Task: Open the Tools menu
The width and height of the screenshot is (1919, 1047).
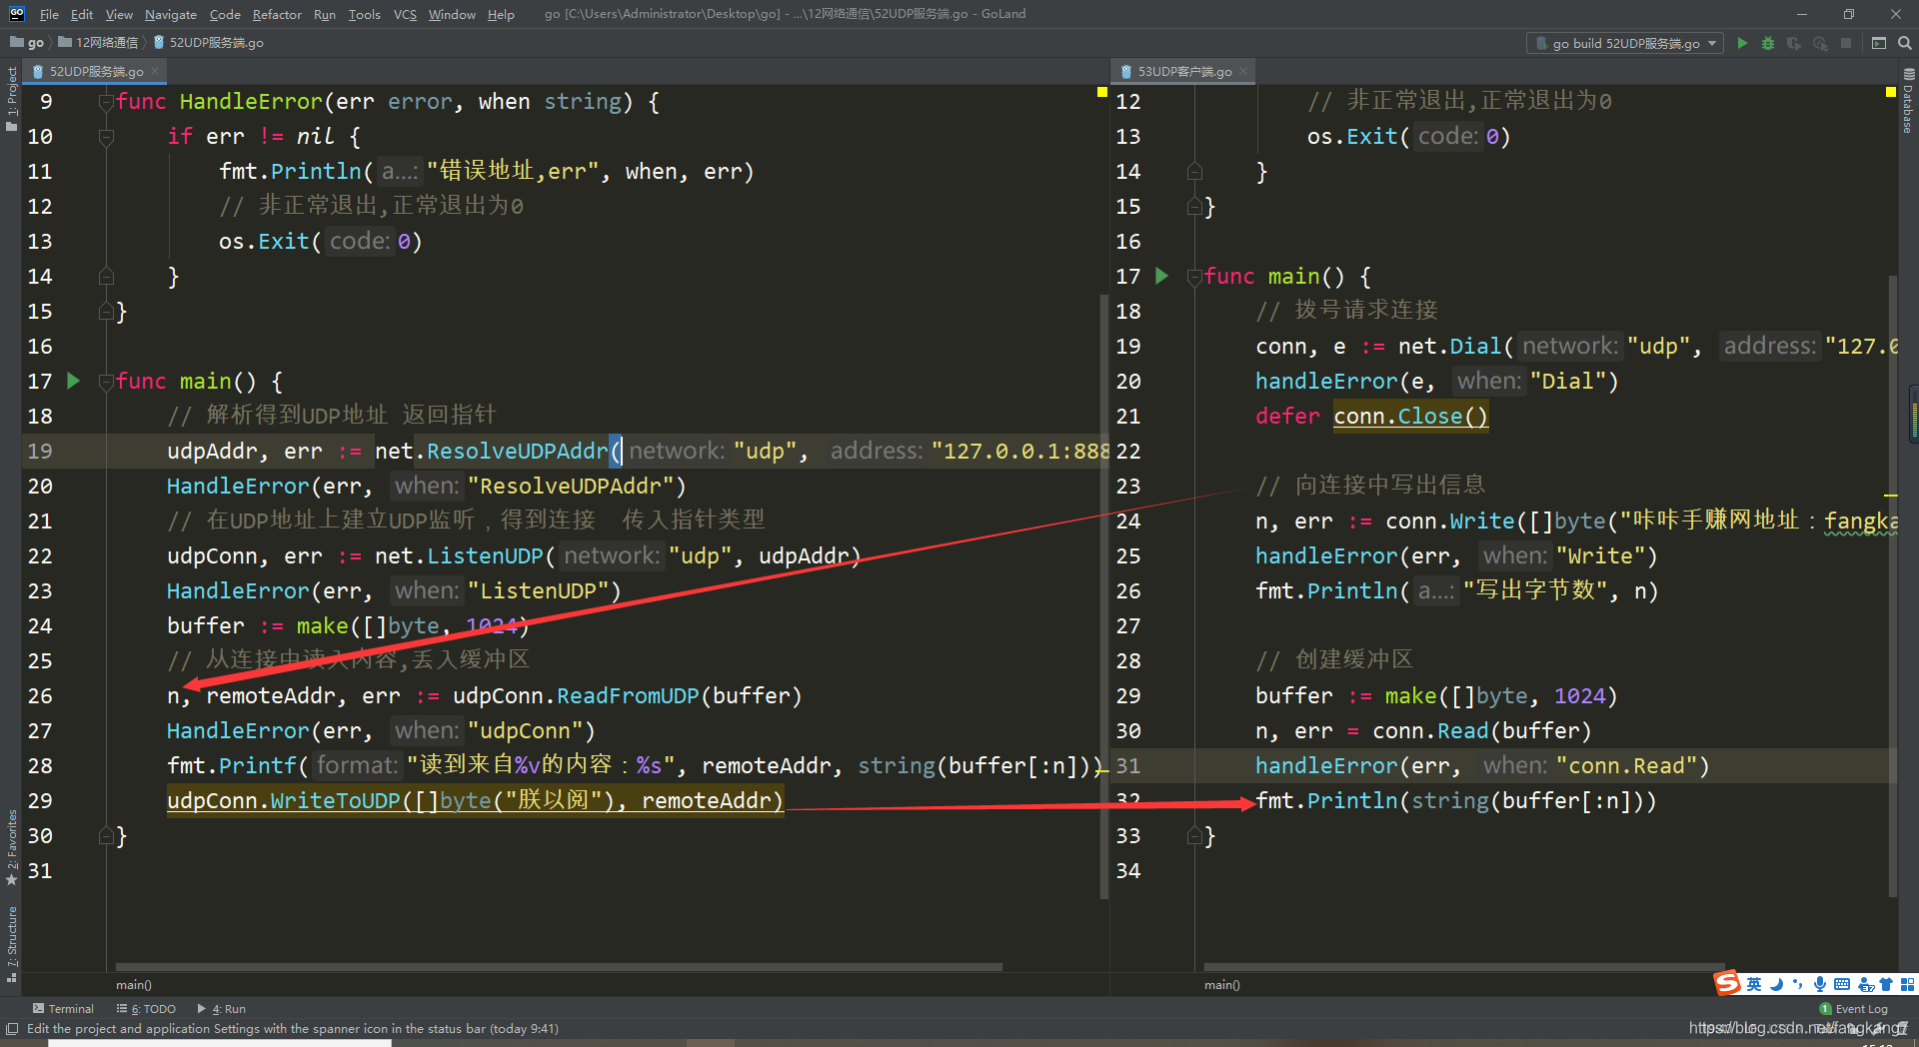Action: click(x=364, y=14)
